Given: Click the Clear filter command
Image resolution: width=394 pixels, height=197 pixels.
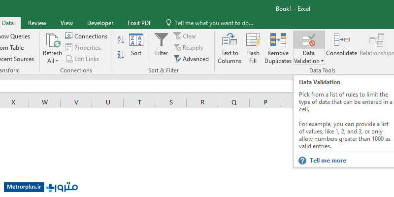Looking at the screenshot, I should pos(185,36).
